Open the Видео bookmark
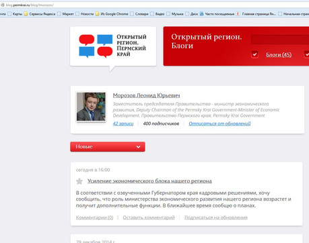 [x=158, y=14]
